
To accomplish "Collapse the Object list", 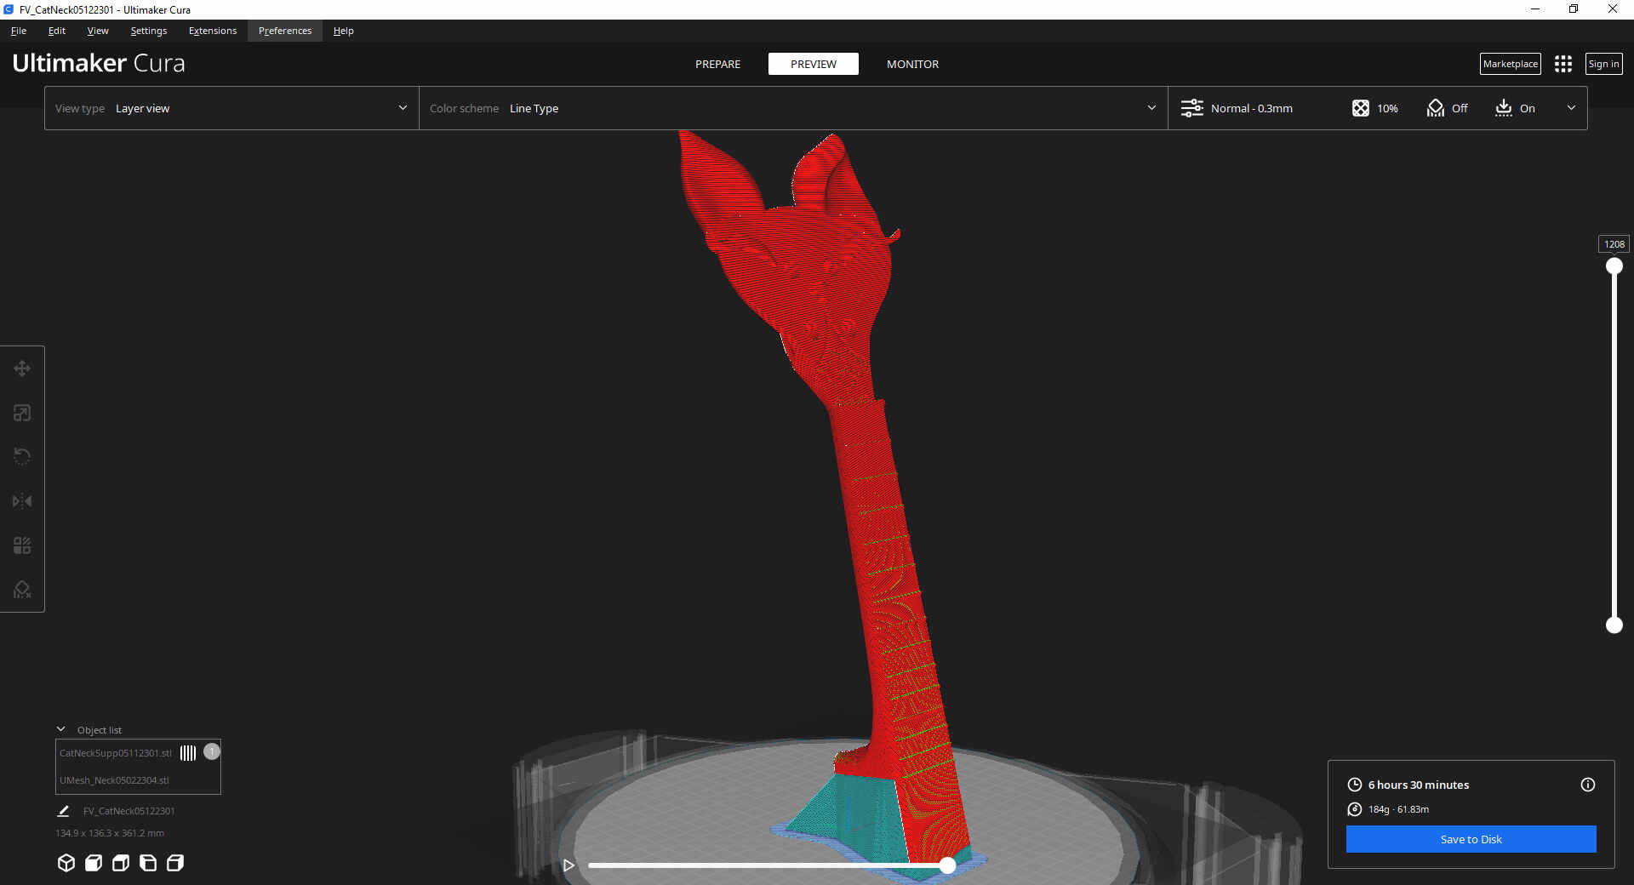I will 61,729.
